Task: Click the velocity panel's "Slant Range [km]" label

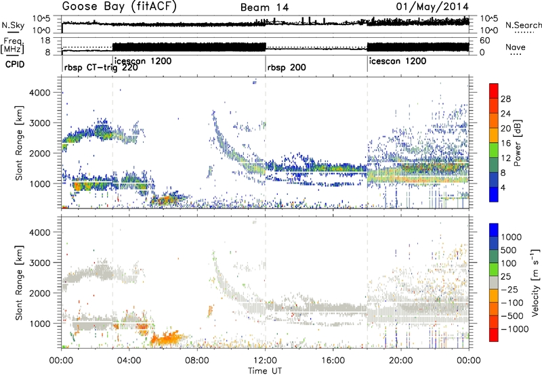Action: 19,282
